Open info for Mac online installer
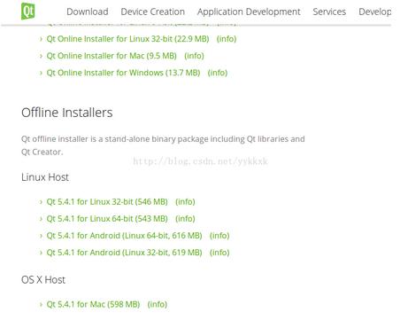The image size is (400, 328). [194, 56]
